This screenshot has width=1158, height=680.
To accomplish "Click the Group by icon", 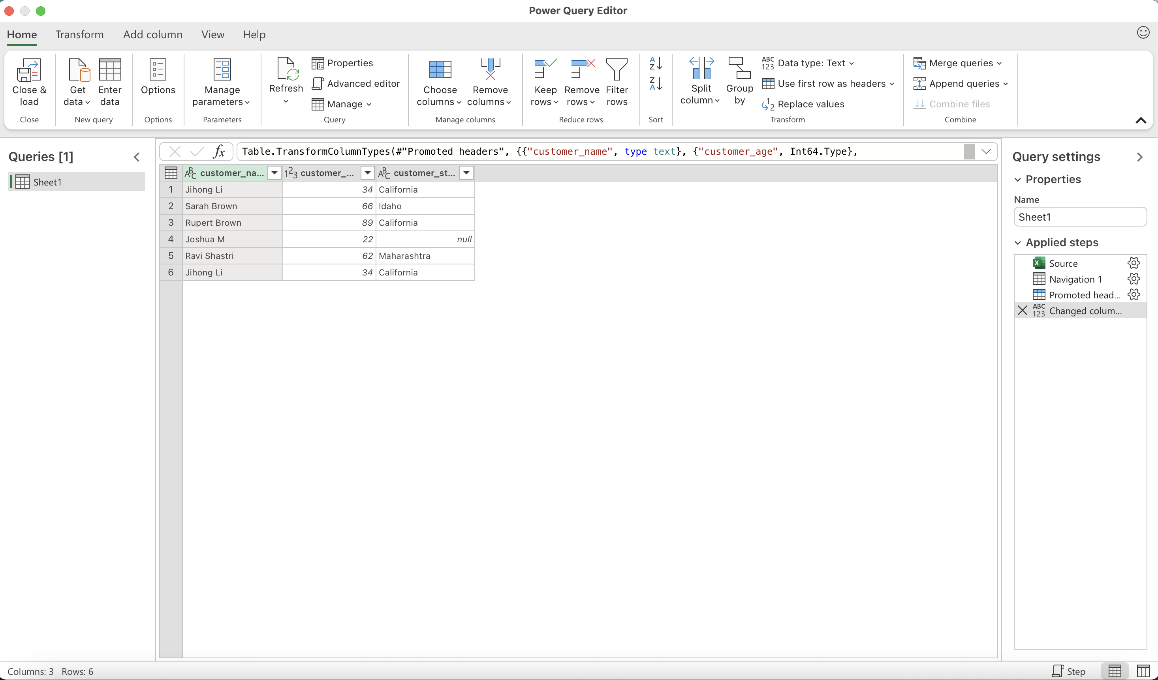I will click(x=739, y=69).
